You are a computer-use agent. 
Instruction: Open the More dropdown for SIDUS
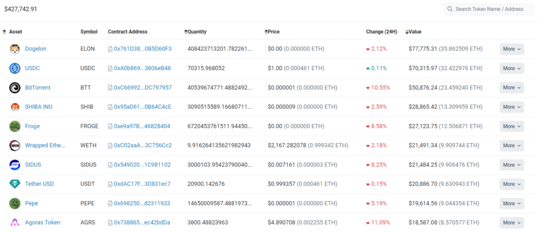click(x=512, y=165)
